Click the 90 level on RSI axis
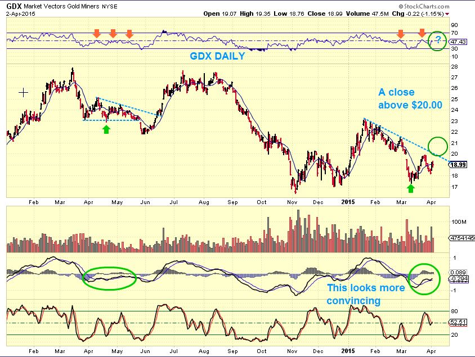This screenshot has width=475, height=357. [x=454, y=25]
